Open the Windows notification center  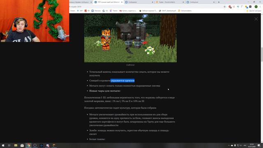pos(259,146)
